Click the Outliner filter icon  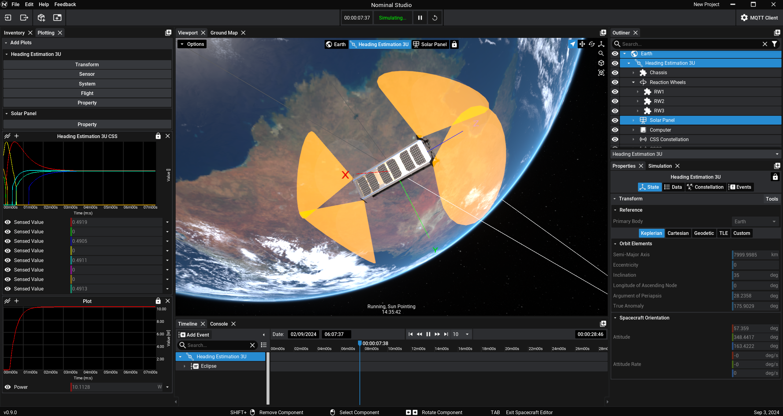774,44
